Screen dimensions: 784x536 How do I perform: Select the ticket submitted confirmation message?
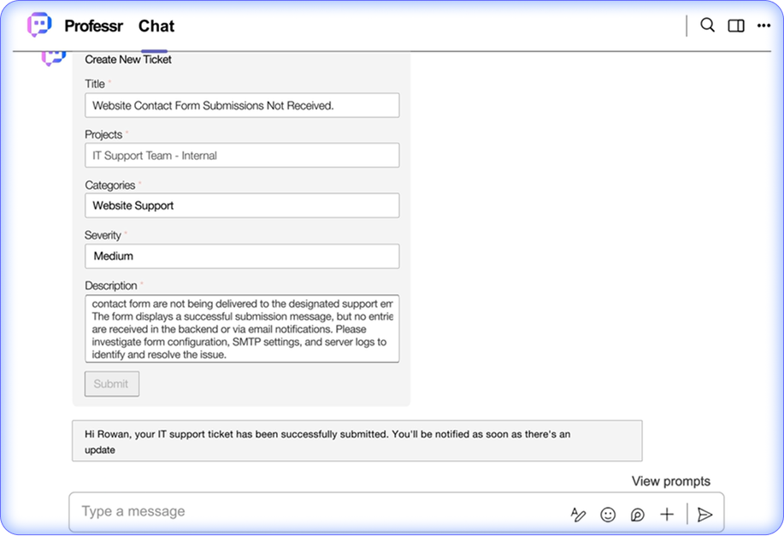(357, 441)
